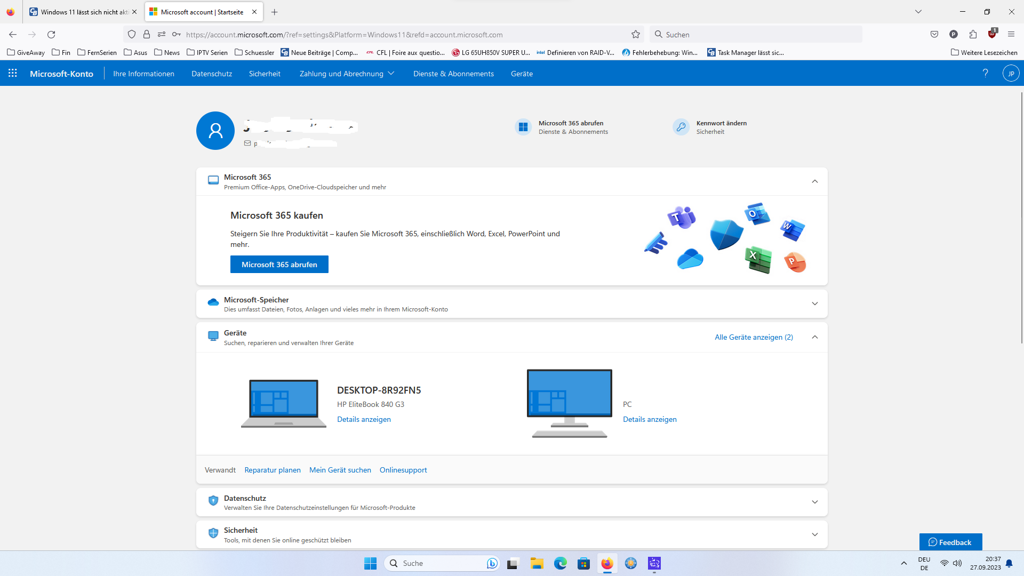Click the Kennwort ändern key icon
This screenshot has width=1024, height=576.
681,127
